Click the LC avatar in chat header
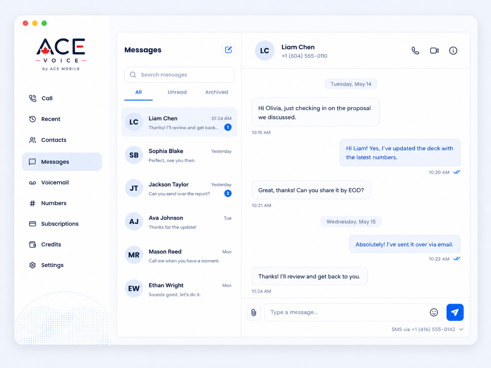 265,51
